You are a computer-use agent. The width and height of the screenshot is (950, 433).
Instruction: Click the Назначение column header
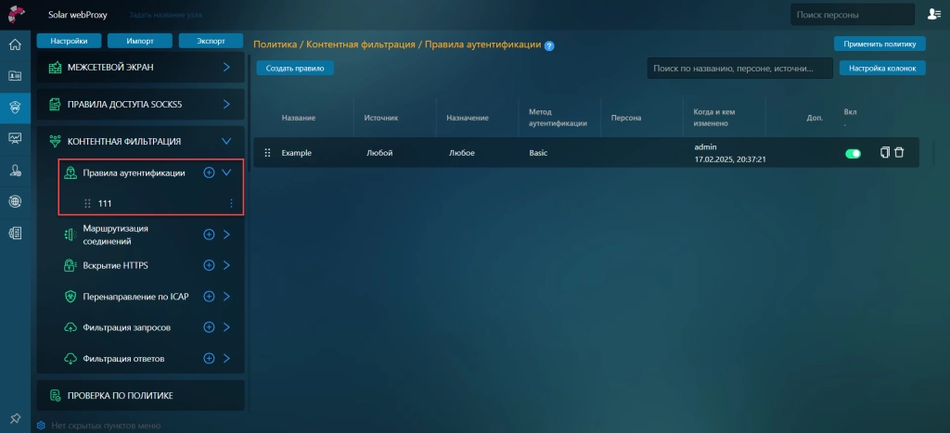point(468,118)
